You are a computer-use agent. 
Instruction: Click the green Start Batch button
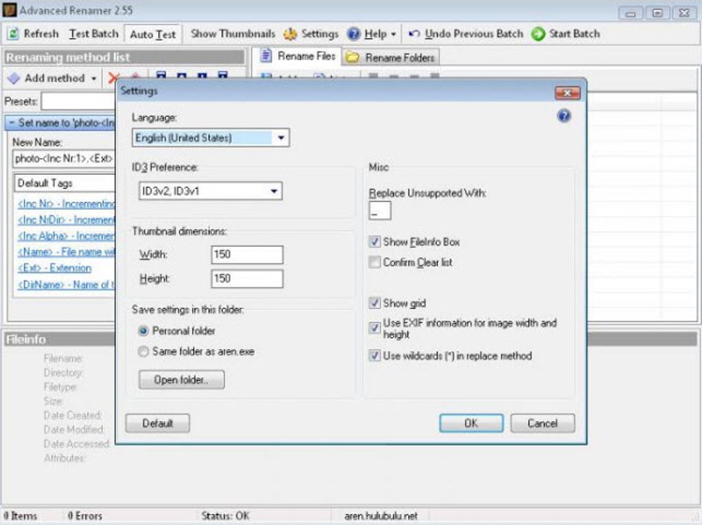[566, 34]
